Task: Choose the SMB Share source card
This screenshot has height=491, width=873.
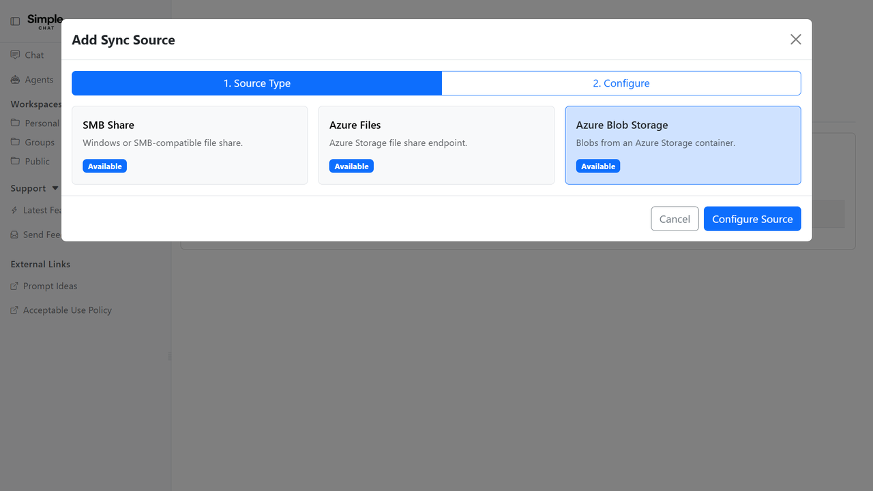Action: point(190,145)
